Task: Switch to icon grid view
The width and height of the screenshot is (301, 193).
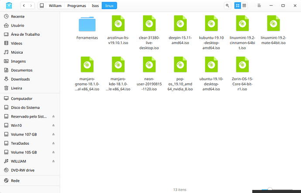Action: pyautogui.click(x=238, y=6)
